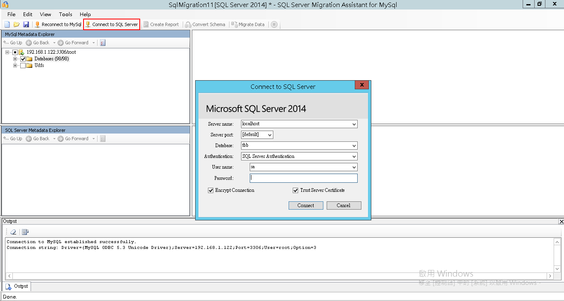Click Go Forward in MySql Metadata Explorer
The width and height of the screenshot is (564, 301).
(x=74, y=43)
